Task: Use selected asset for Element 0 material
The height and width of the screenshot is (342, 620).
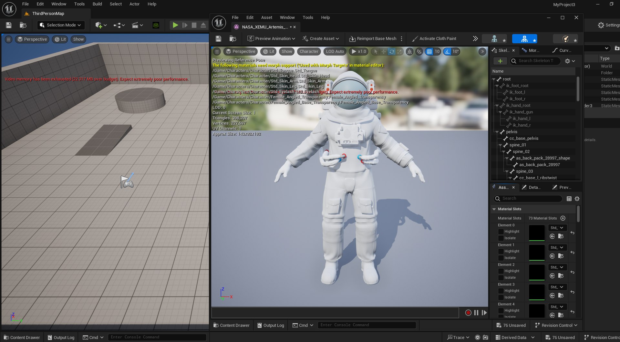Action: click(x=552, y=236)
